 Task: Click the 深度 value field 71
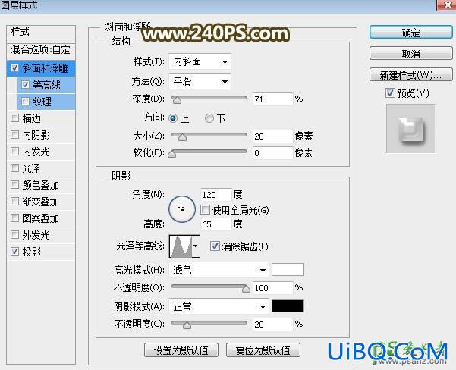(x=272, y=99)
